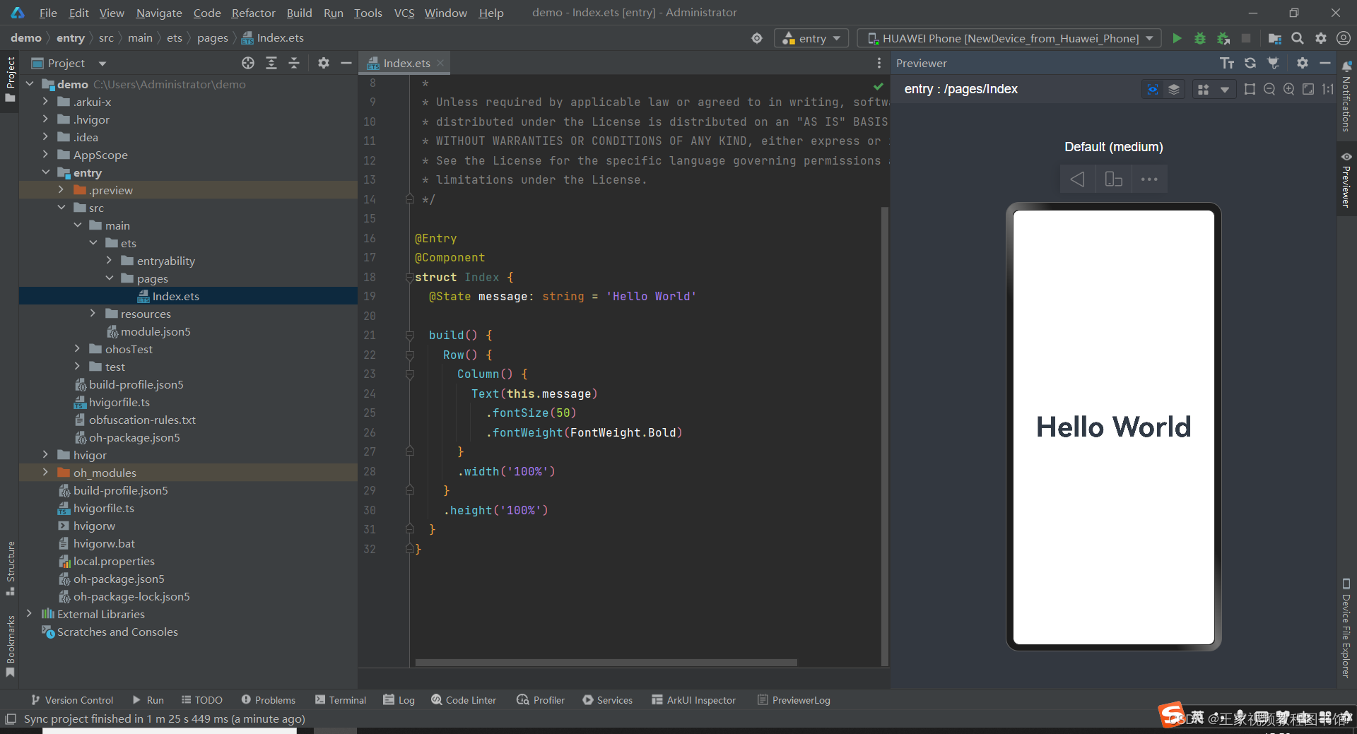
Task: Toggle the Structure side tab
Action: 10,568
